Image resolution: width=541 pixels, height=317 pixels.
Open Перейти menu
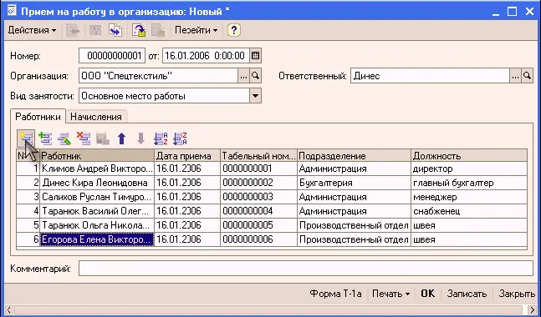pos(196,30)
